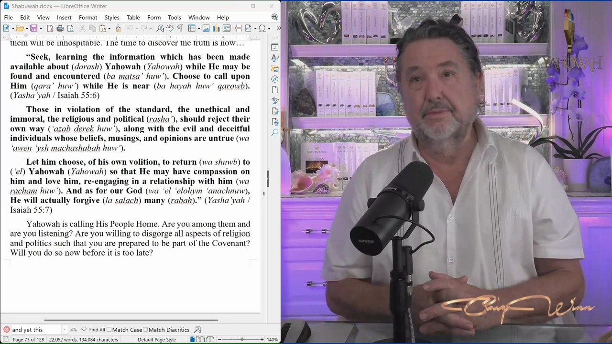Toggle formatting marks pilcrow icon

180,29
